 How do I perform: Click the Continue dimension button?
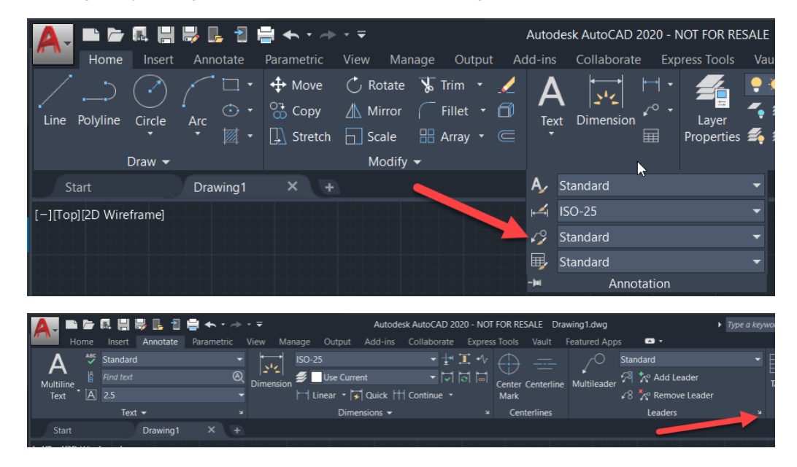pyautogui.click(x=417, y=395)
